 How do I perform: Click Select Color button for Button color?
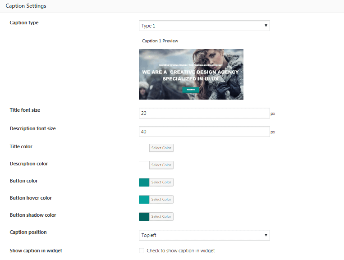(161, 182)
